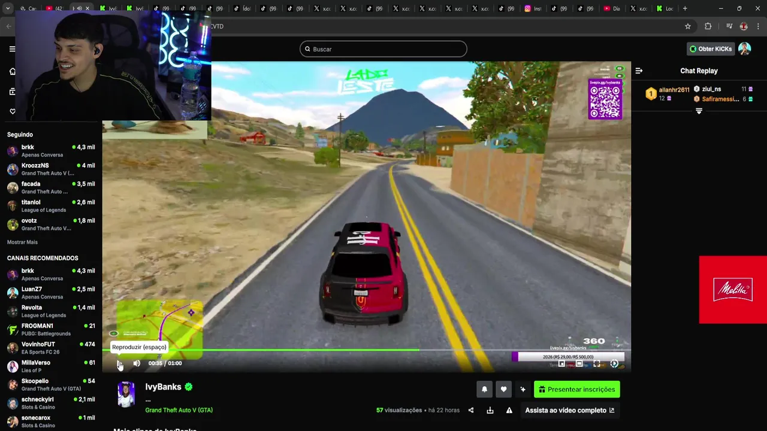The height and width of the screenshot is (431, 767).
Task: Open the Chrome profile avatar
Action: (744, 26)
